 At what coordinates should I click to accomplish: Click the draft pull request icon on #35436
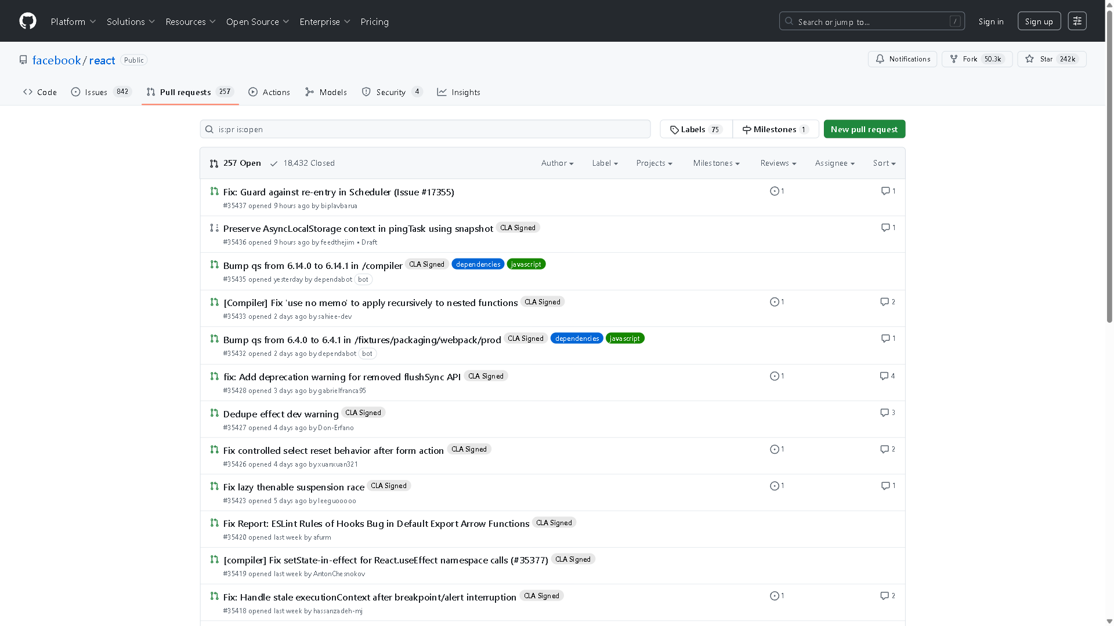pyautogui.click(x=214, y=228)
